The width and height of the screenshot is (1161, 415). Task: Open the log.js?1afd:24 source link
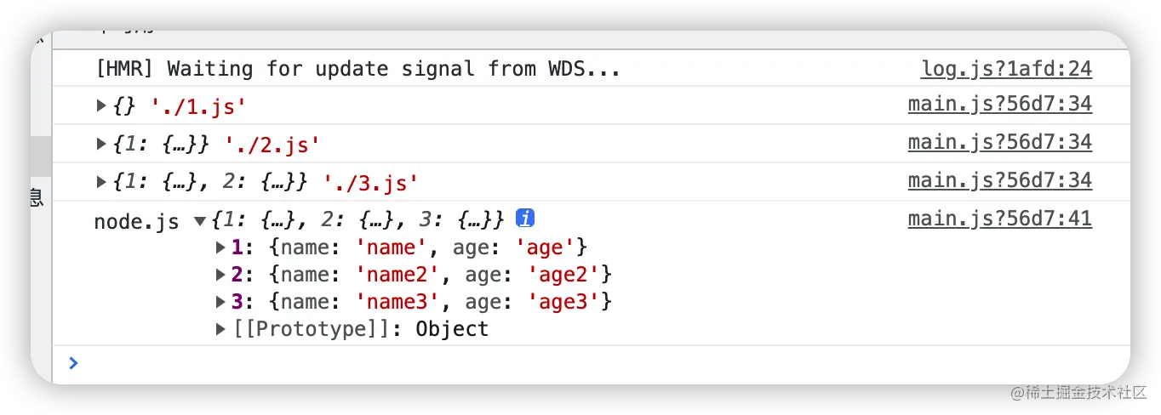[1006, 69]
